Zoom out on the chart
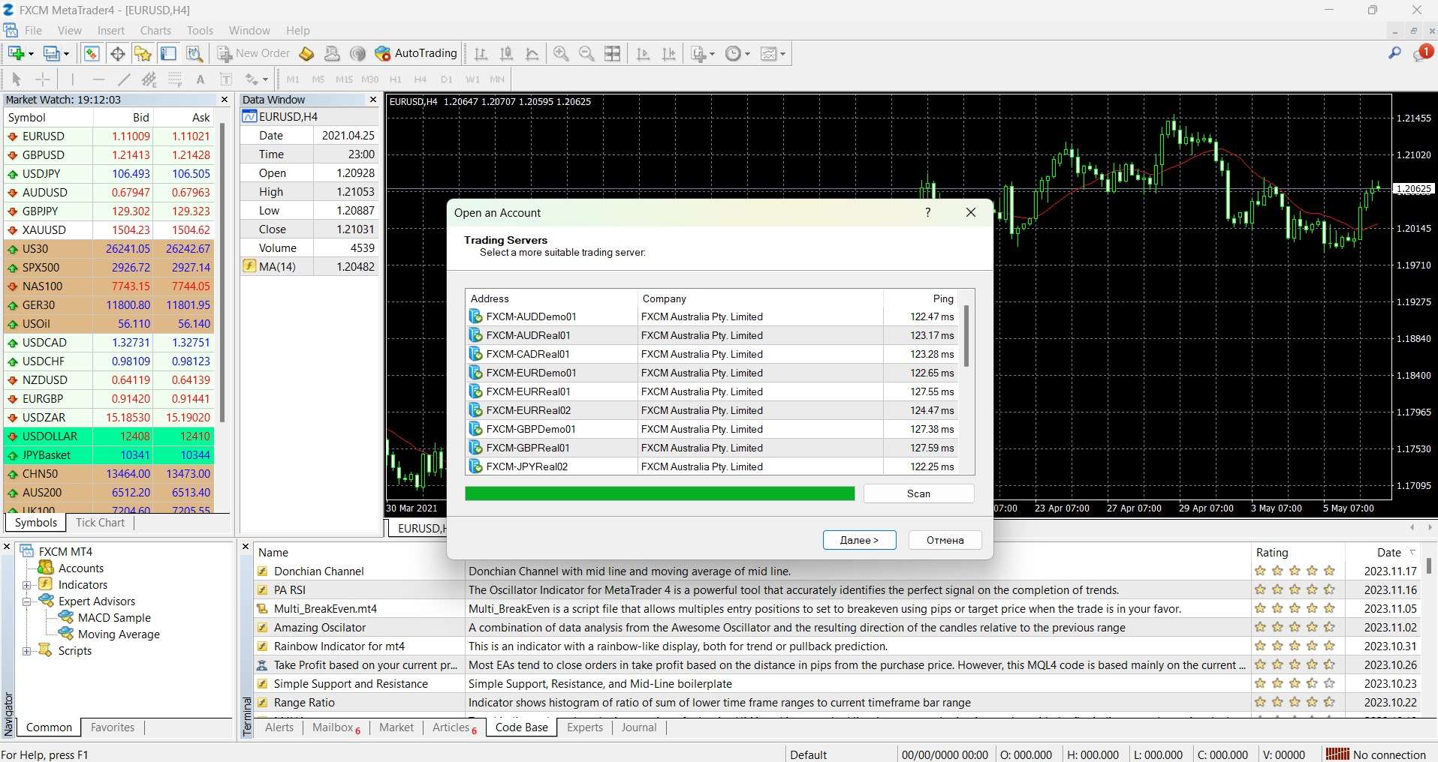Viewport: 1438px width, 762px height. (x=586, y=53)
